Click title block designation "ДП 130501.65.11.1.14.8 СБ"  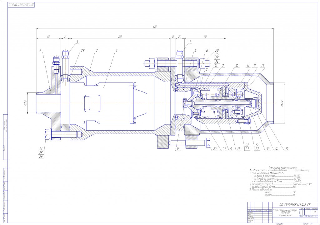tap(294, 205)
